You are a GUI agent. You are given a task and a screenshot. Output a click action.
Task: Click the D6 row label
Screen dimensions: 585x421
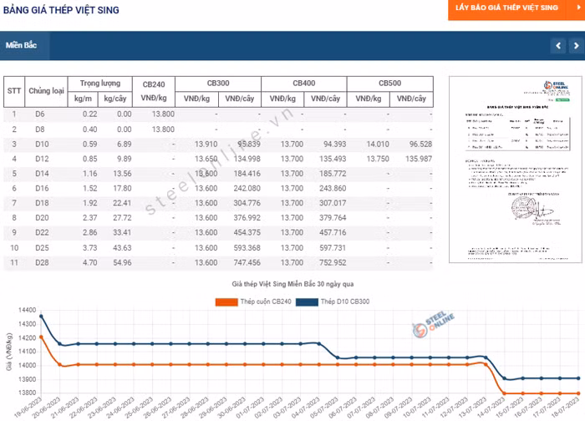[40, 114]
